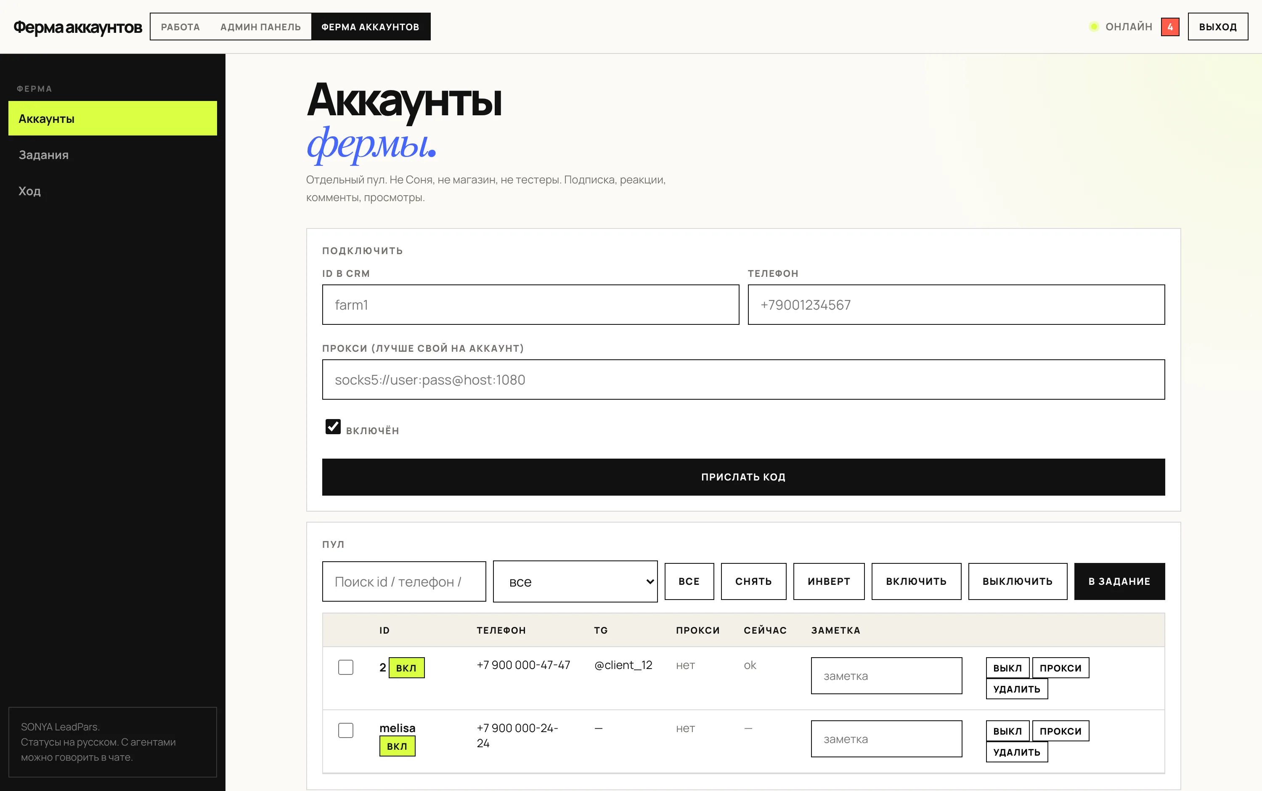The height and width of the screenshot is (791, 1262).
Task: Click the ВКЛ status badge for account 2
Action: point(406,668)
